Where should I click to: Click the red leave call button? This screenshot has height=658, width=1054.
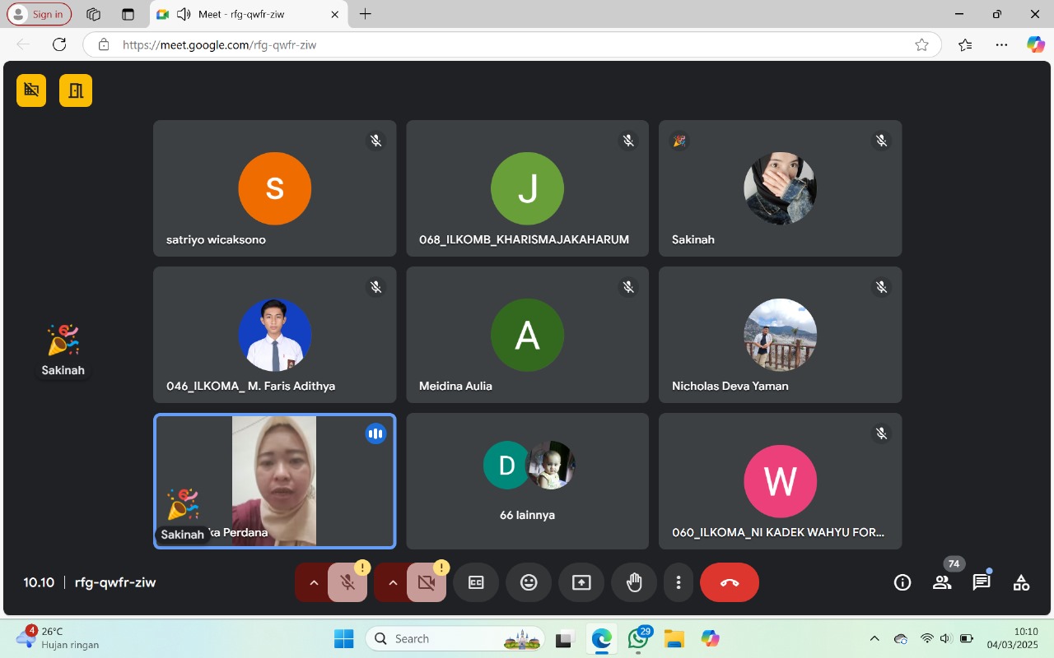pos(730,582)
